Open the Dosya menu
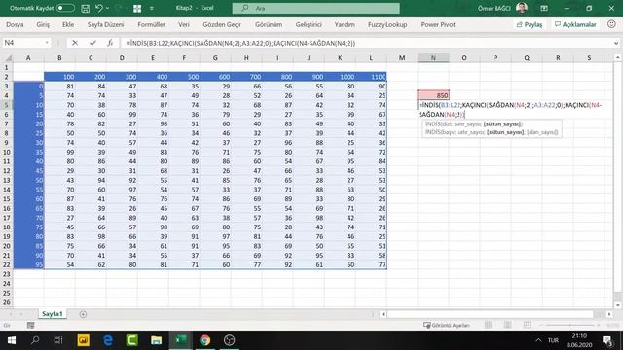The image size is (623, 350). click(x=16, y=24)
